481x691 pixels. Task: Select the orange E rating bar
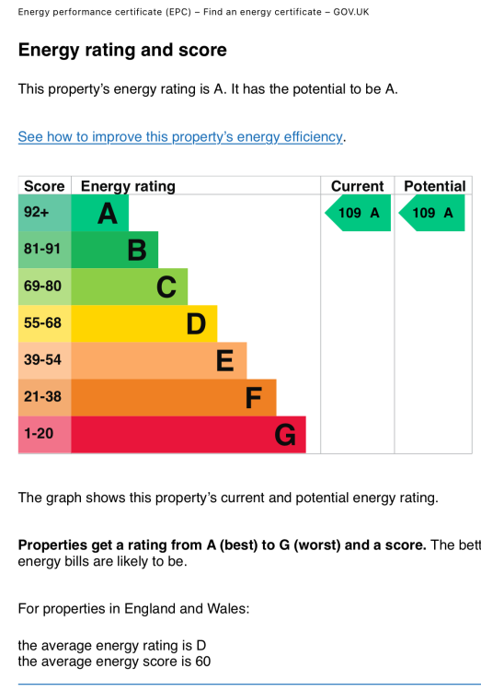(x=159, y=360)
